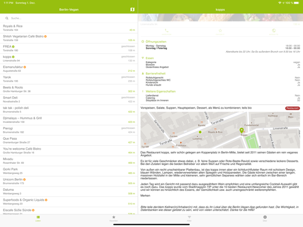Open tak tak - polish deli entry
The width and height of the screenshot is (303, 227).
click(69, 110)
